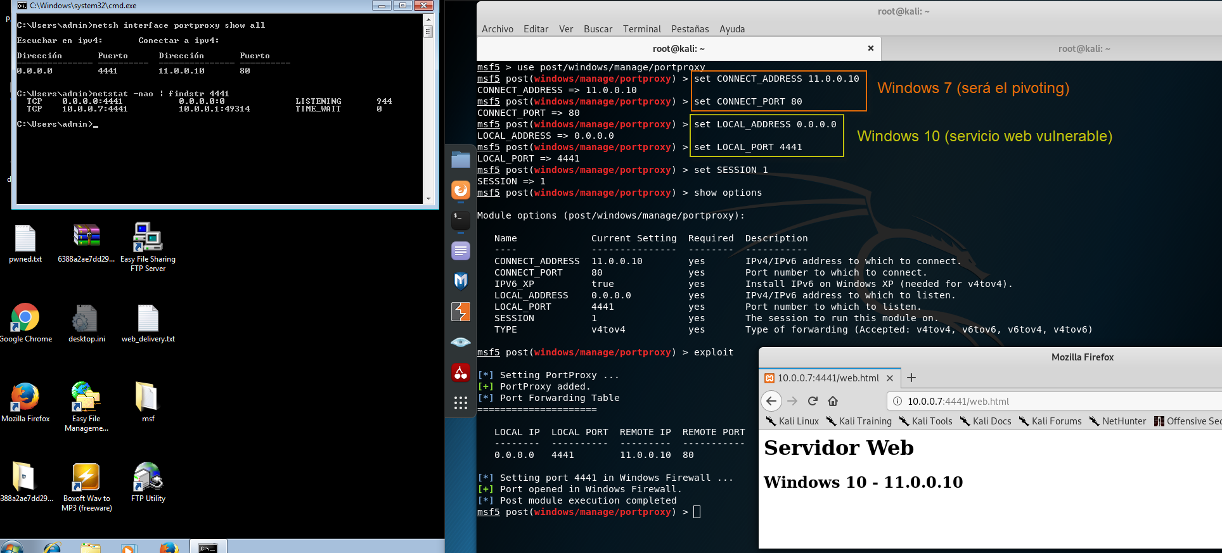Open Internet Explorer from Windows taskbar

[52, 547]
